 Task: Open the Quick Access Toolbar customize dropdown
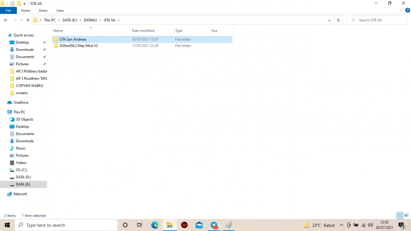click(24, 4)
